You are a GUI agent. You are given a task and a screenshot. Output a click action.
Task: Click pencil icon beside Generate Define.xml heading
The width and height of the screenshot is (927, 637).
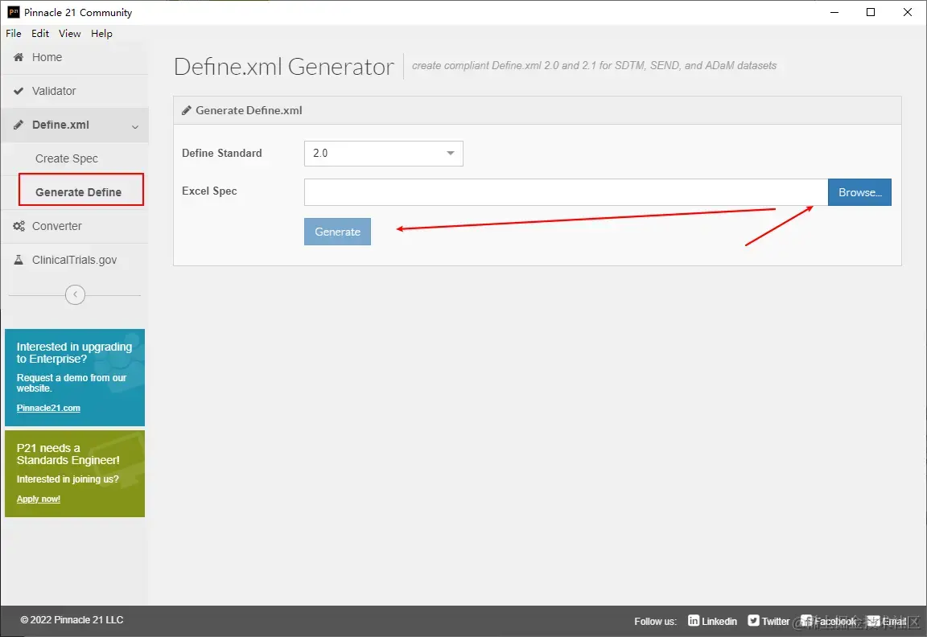click(x=186, y=110)
